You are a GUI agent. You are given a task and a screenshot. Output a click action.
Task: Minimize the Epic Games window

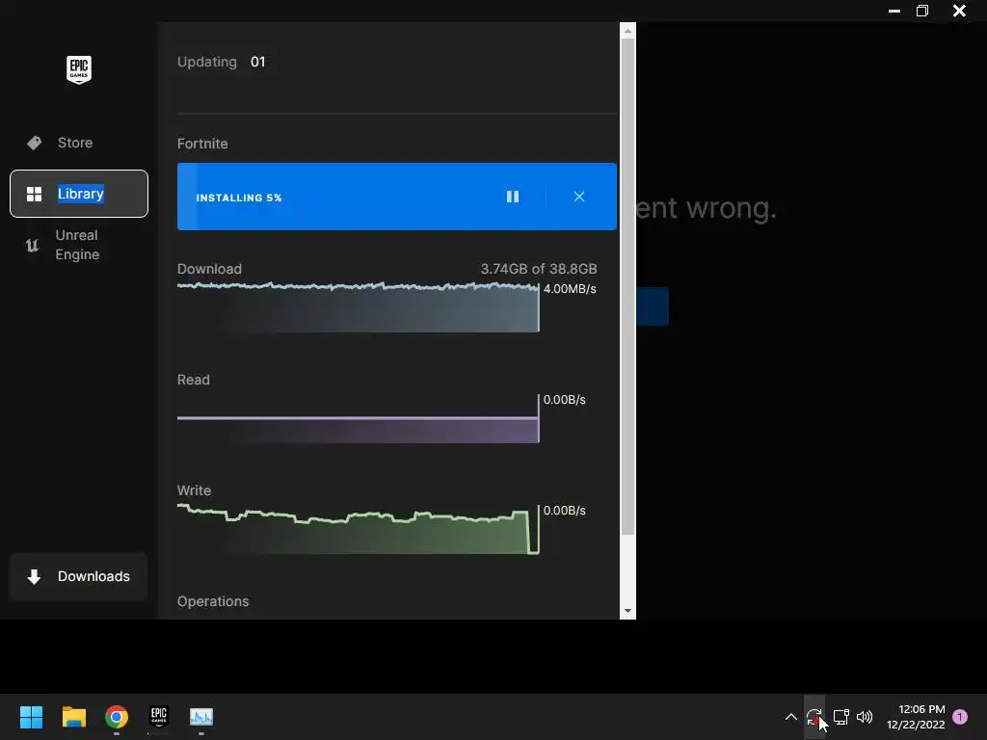(x=894, y=11)
